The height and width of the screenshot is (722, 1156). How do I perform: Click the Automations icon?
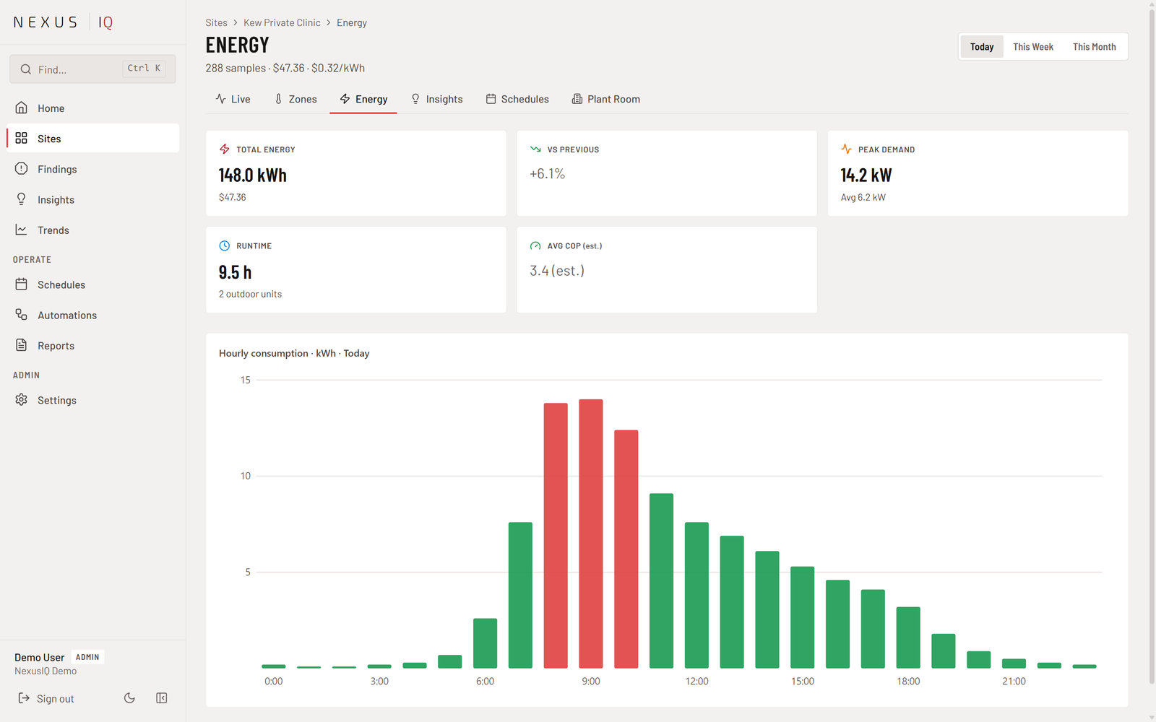(x=22, y=315)
